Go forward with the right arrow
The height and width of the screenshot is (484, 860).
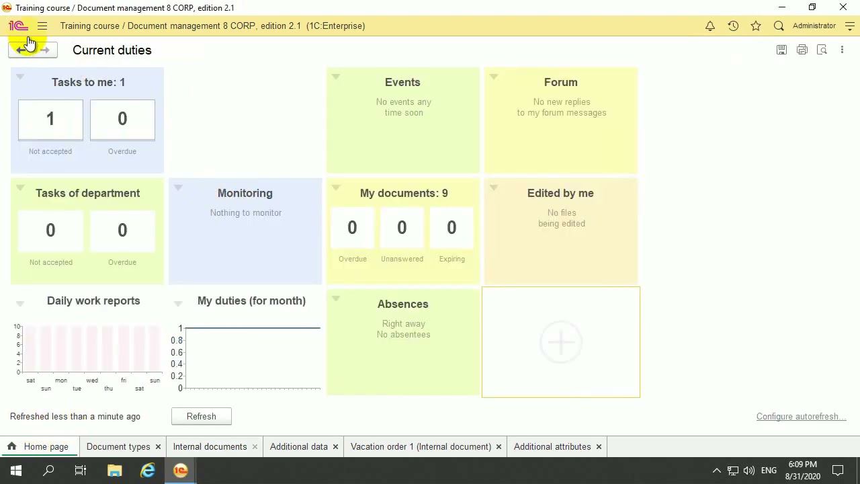[45, 50]
